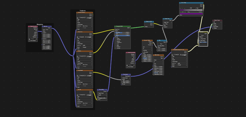
Task: Click the purple color swatch in Color Ramp
Action: click(x=191, y=14)
